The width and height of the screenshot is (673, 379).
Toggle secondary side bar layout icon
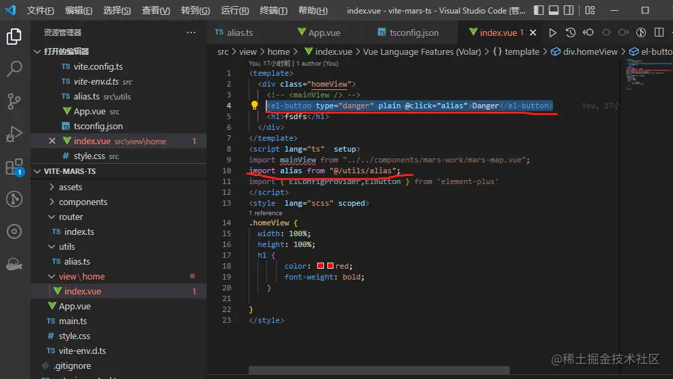tap(569, 10)
